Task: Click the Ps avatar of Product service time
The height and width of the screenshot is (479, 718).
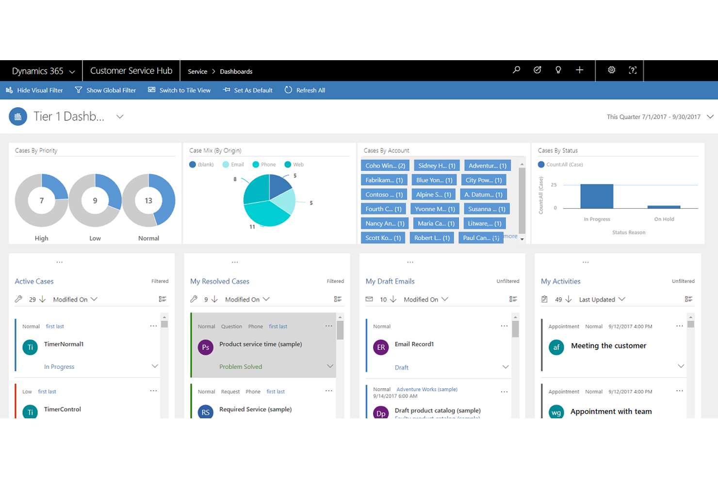Action: (206, 347)
